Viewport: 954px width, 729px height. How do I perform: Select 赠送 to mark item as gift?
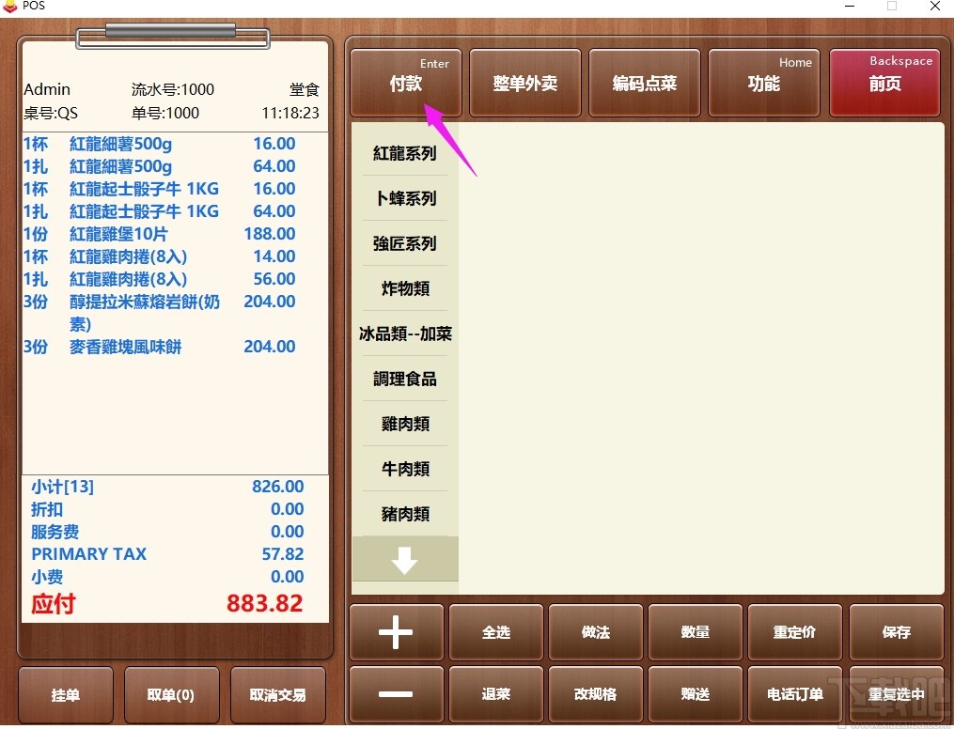pyautogui.click(x=696, y=694)
